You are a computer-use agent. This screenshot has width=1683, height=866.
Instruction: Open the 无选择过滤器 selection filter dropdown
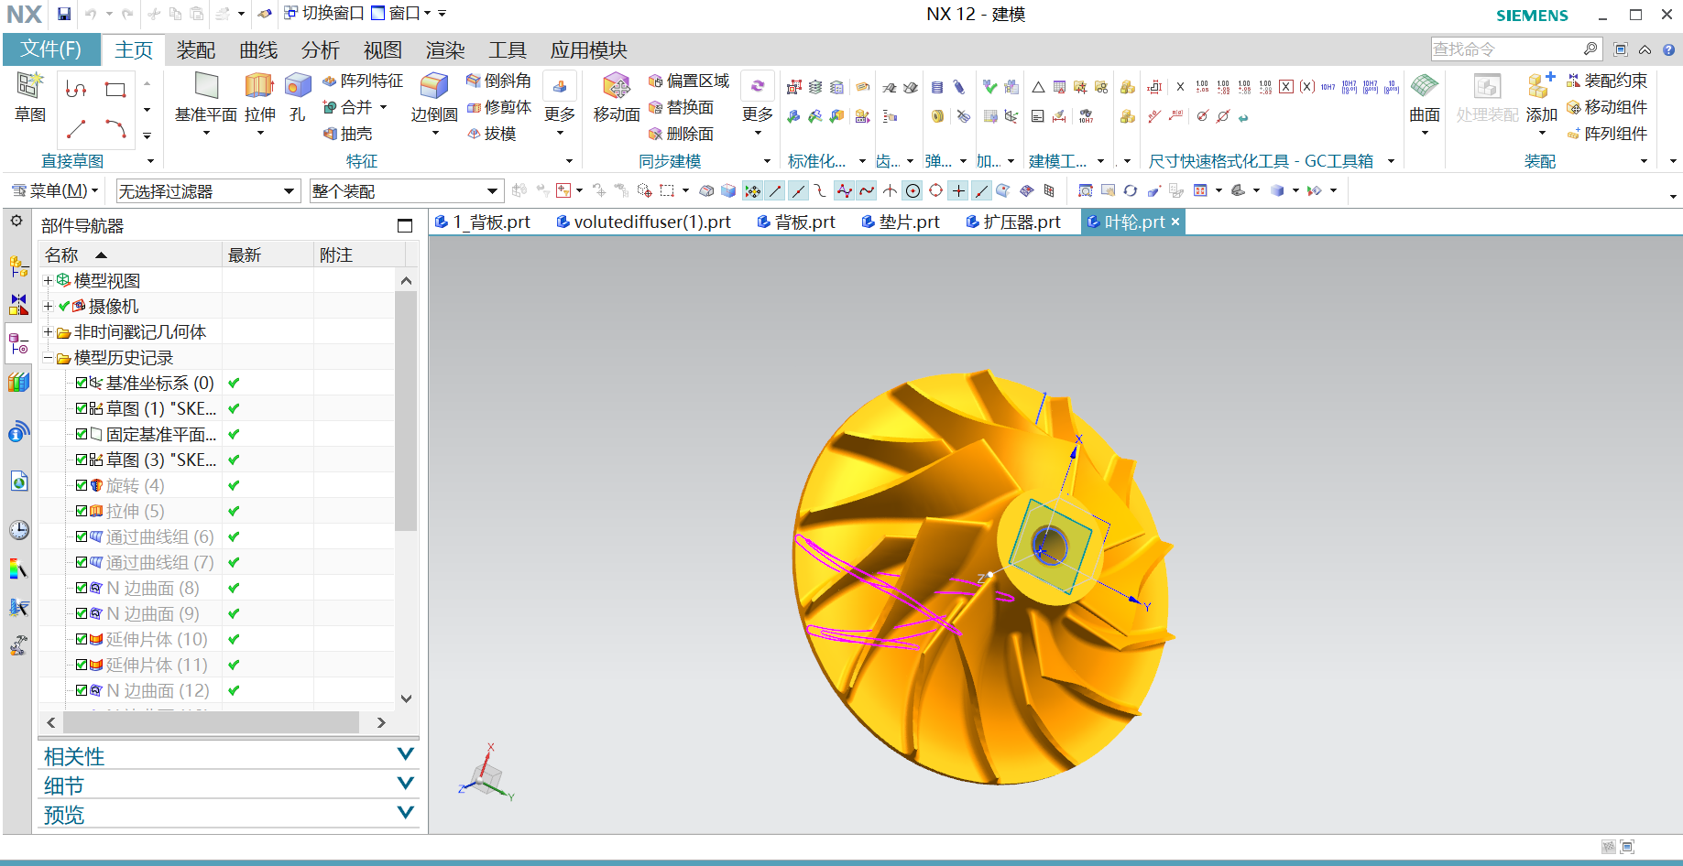tap(208, 190)
